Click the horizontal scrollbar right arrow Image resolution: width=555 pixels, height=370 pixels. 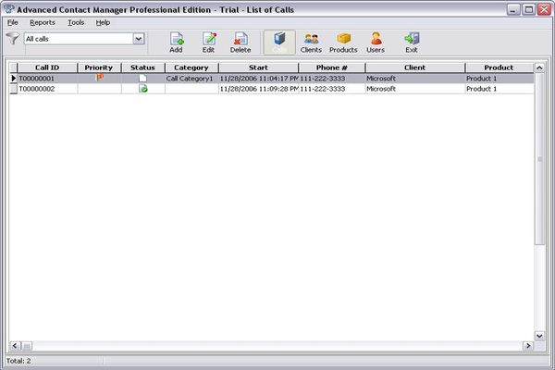coord(528,346)
